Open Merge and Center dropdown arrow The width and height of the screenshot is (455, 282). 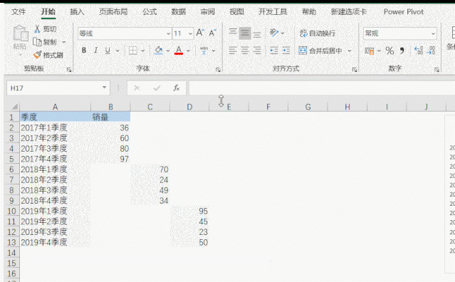pyautogui.click(x=350, y=51)
